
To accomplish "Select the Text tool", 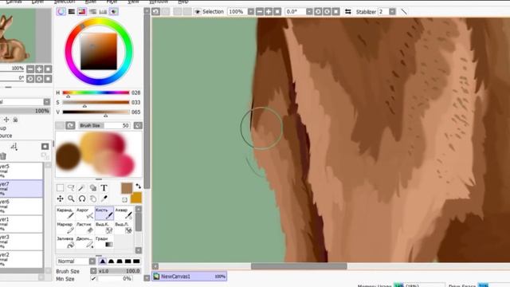I will tap(104, 188).
